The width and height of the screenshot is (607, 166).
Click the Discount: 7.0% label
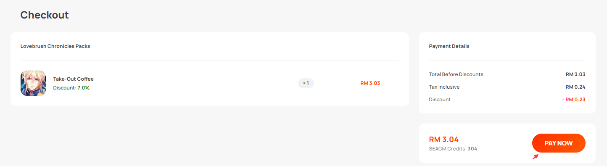pos(71,88)
